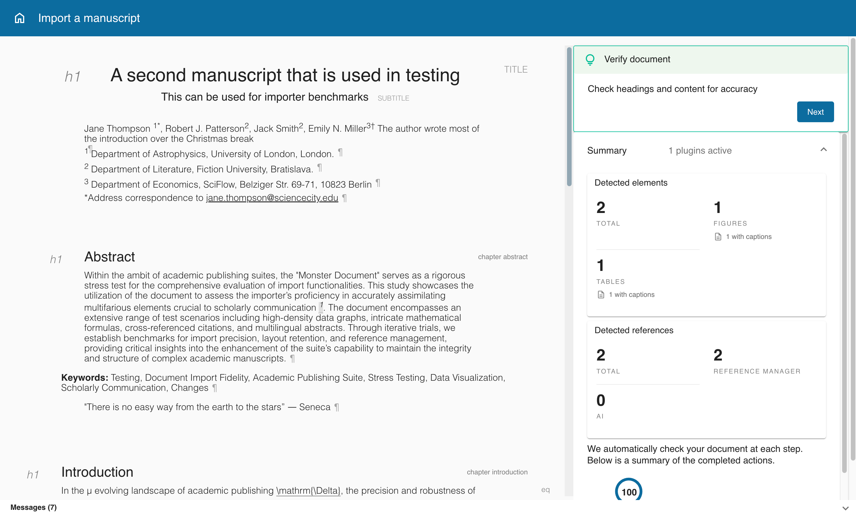
Task: Click the lightbulb icon beside Verify document
Action: pyautogui.click(x=590, y=59)
